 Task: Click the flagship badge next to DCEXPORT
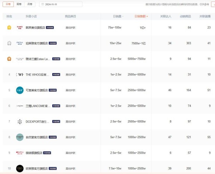point(56,121)
